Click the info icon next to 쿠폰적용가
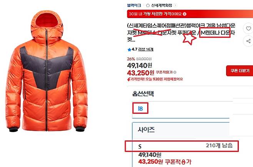 [x=175, y=72]
